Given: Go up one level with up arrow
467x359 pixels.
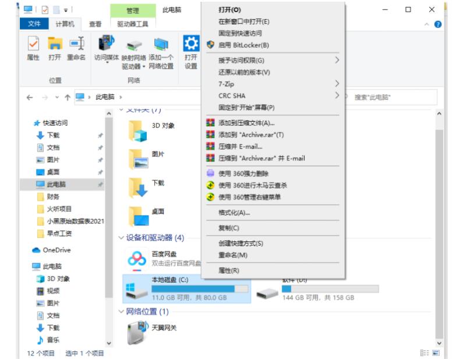Looking at the screenshot, I should pyautogui.click(x=68, y=97).
